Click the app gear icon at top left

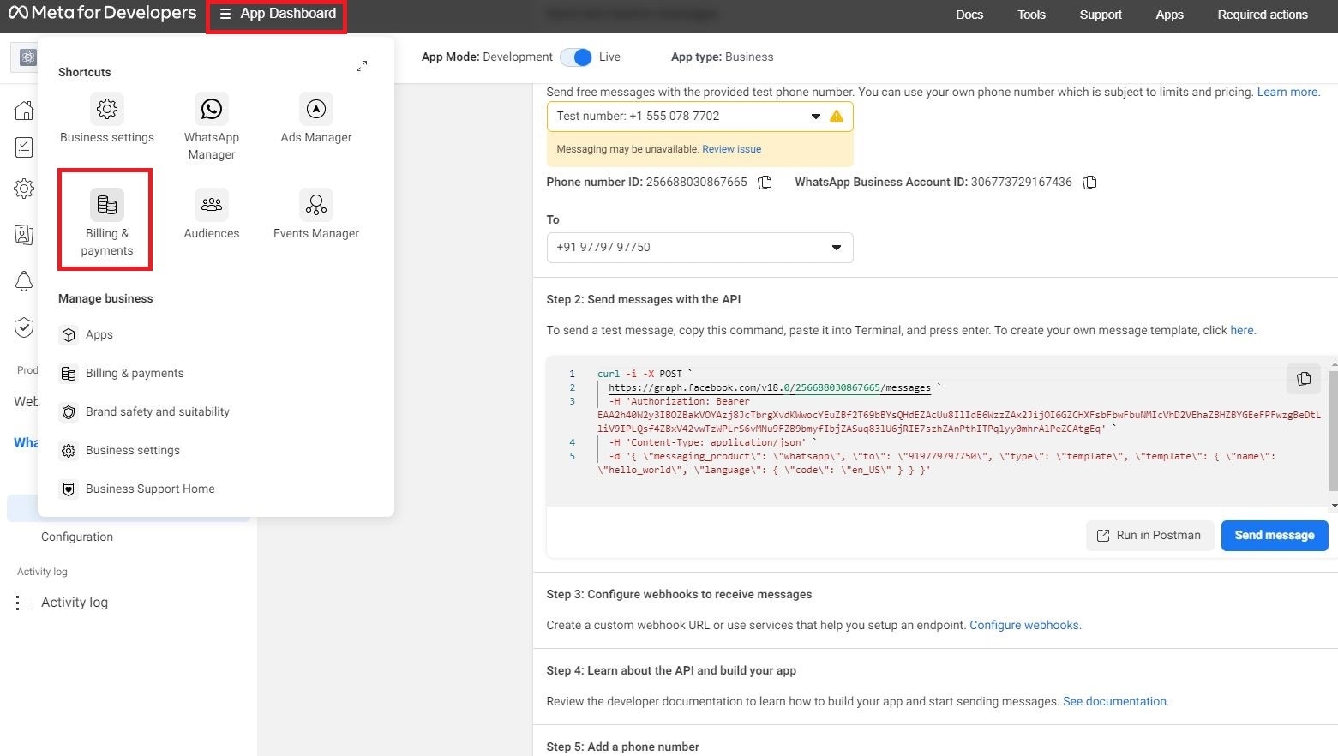[27, 57]
